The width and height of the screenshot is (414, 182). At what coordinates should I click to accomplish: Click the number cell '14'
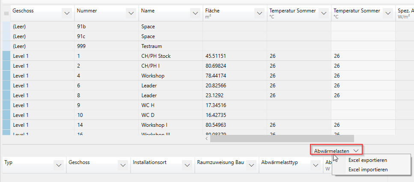(x=107, y=125)
